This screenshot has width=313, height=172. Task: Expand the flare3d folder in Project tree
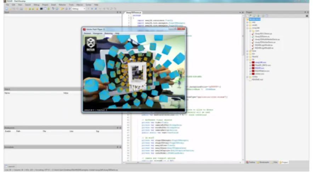click(247, 57)
